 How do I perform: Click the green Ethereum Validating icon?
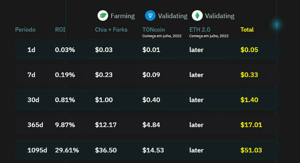point(197,15)
